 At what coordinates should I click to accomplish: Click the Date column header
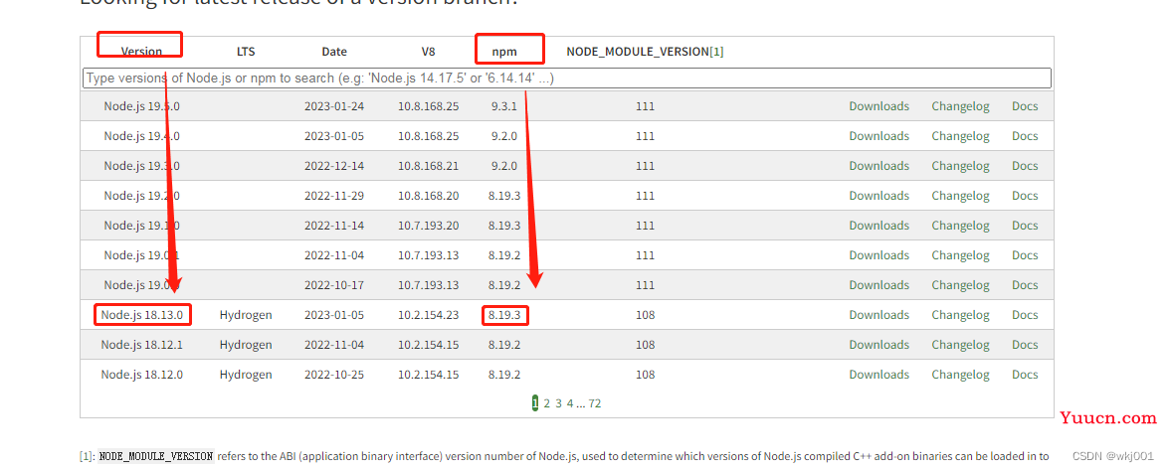(x=334, y=52)
